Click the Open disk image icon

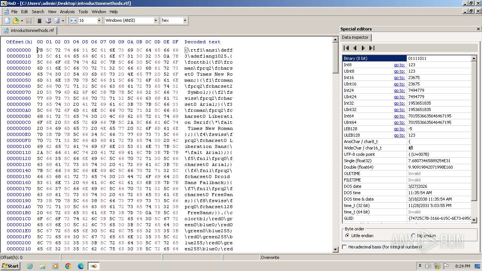pos(57,21)
